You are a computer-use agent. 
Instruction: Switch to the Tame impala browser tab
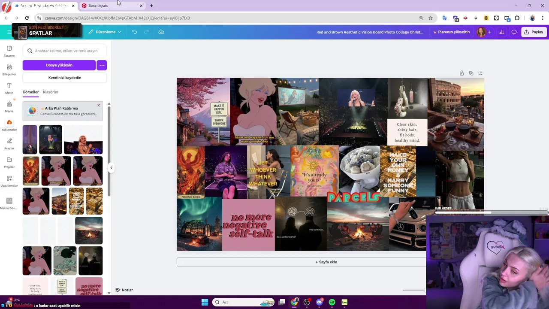coord(112,6)
